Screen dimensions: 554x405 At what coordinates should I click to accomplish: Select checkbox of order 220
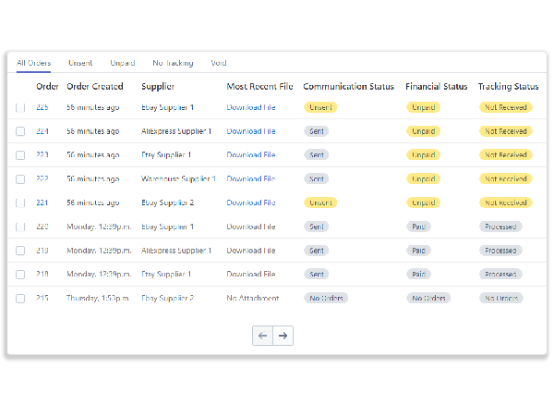(x=20, y=227)
